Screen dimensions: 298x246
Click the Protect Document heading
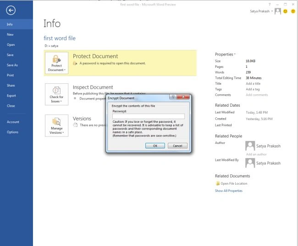[x=95, y=56]
